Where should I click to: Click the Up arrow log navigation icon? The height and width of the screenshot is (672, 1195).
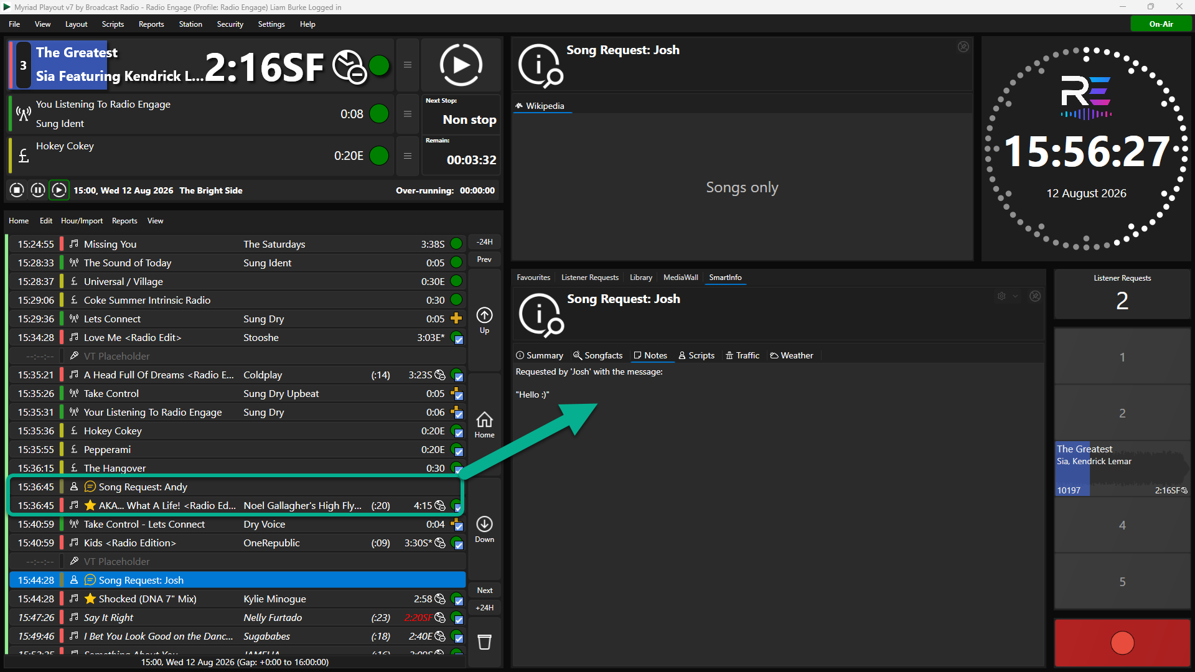click(x=484, y=320)
